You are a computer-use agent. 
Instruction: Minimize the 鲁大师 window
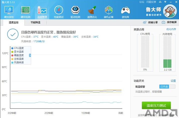click(x=171, y=2)
